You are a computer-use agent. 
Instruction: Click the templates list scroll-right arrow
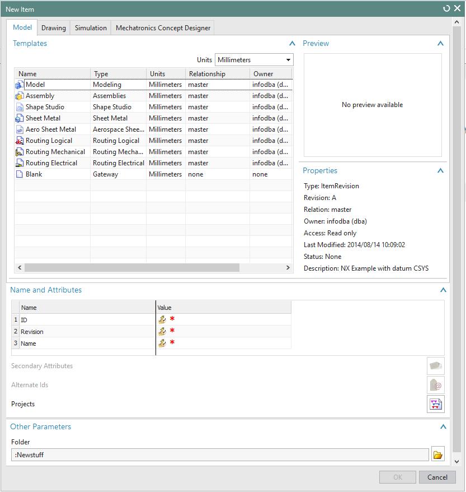point(288,268)
